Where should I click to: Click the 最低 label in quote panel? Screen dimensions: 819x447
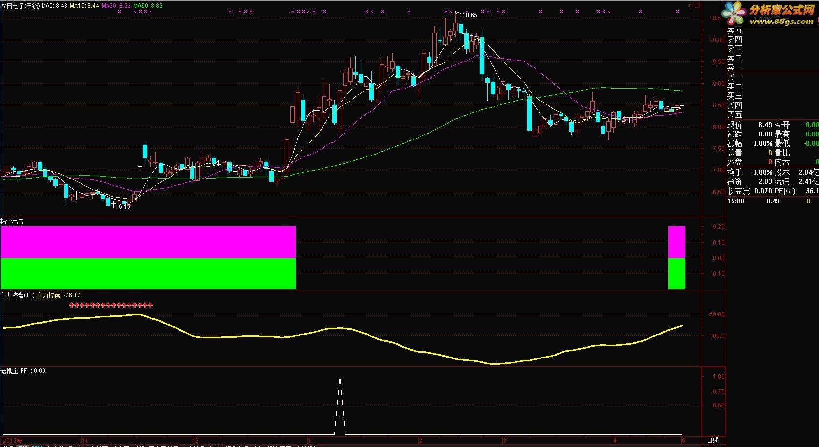click(782, 143)
